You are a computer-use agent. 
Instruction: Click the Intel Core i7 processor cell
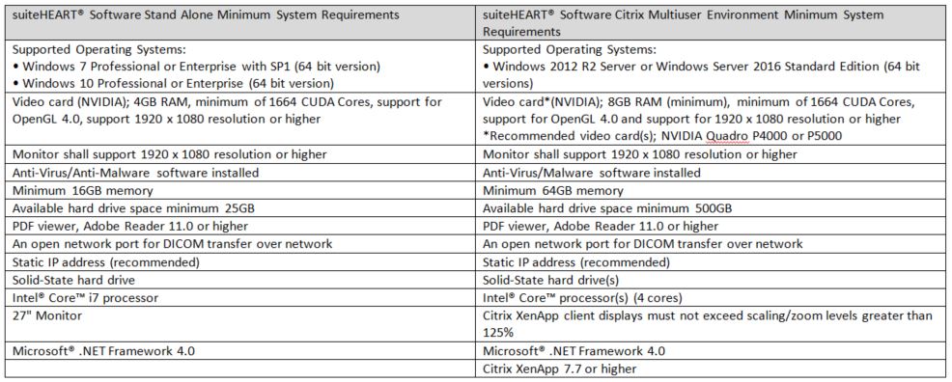click(239, 298)
